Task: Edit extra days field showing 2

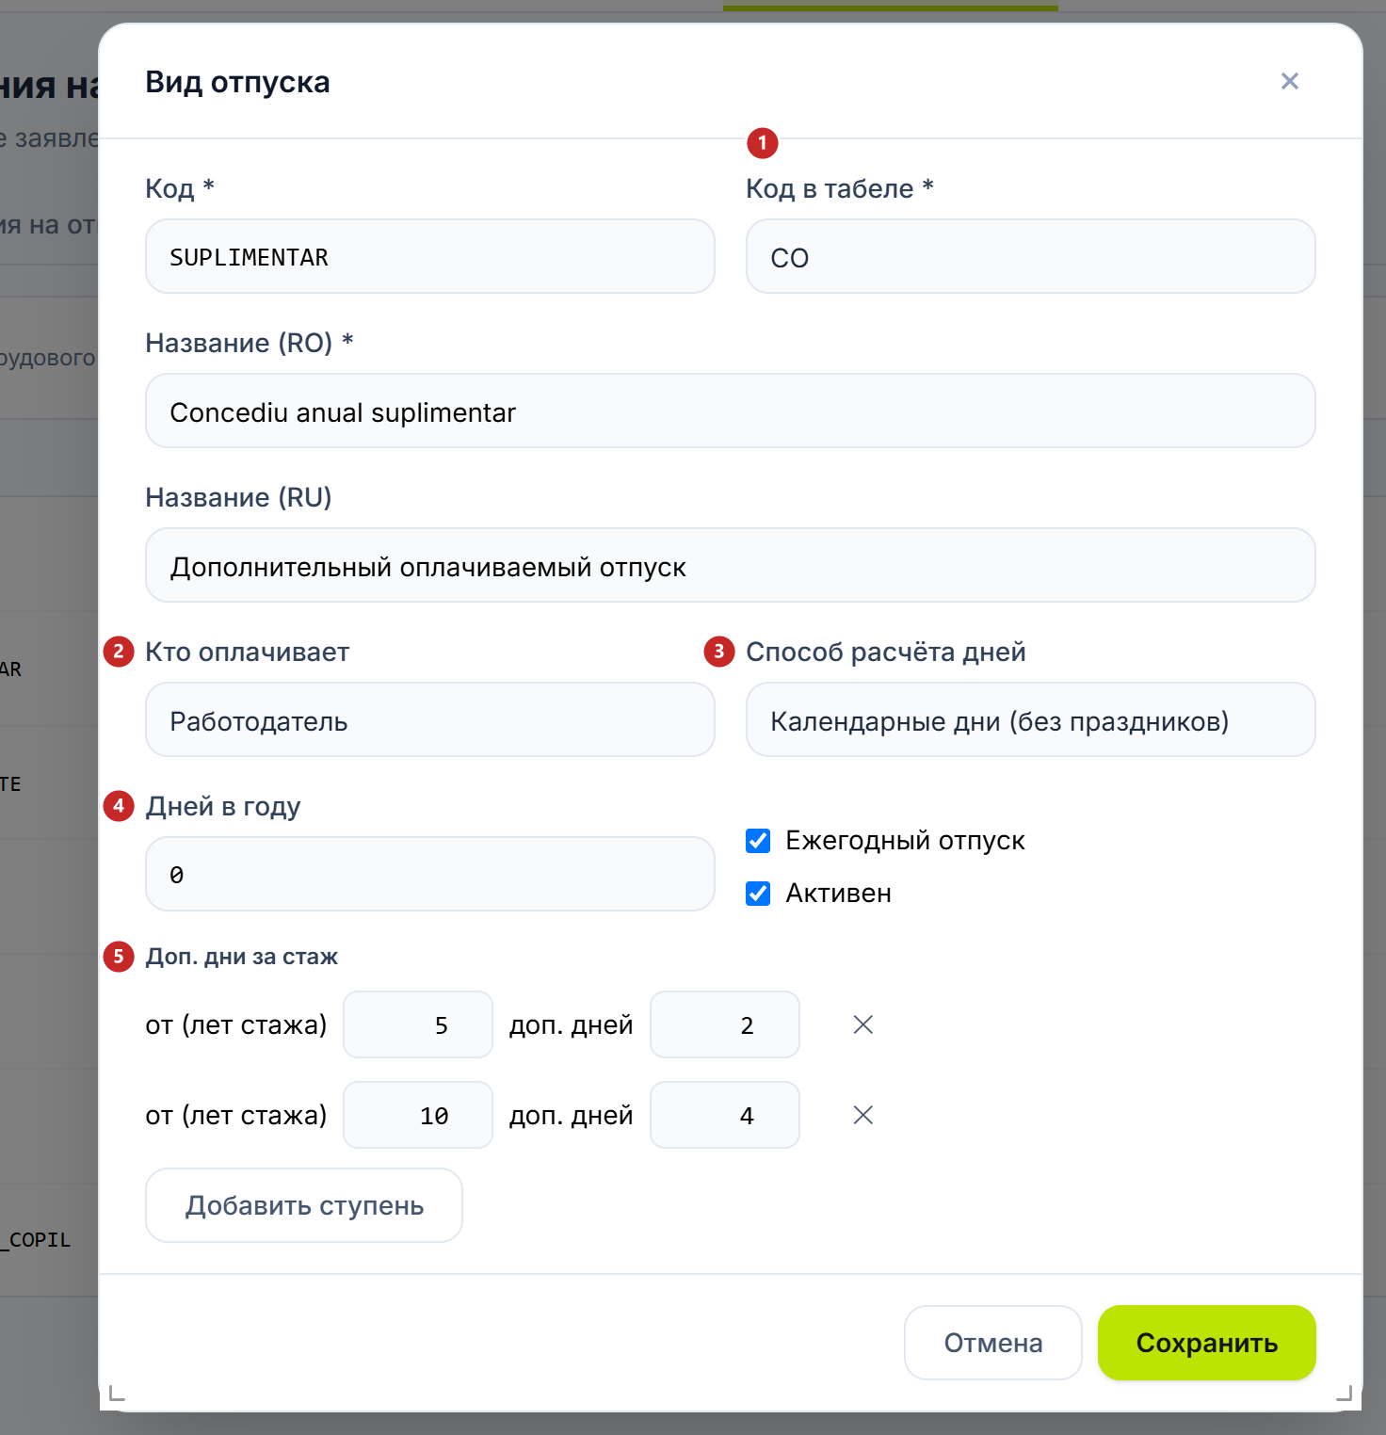Action: click(x=725, y=1024)
